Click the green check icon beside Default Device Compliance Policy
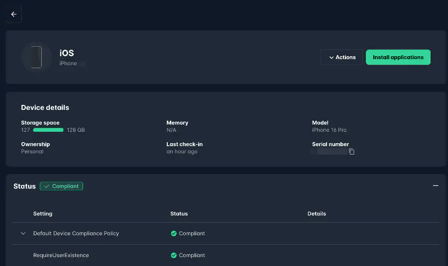448x266 pixels. (x=174, y=234)
